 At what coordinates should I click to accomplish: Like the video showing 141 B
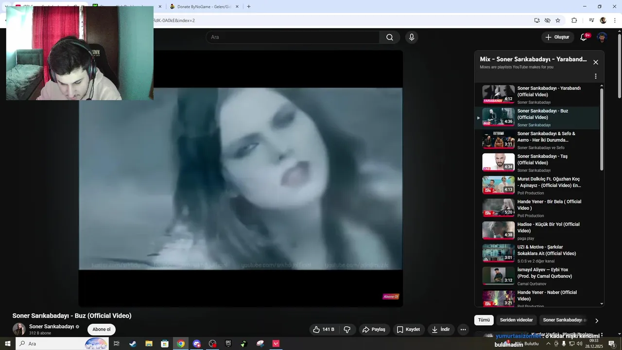click(x=324, y=330)
